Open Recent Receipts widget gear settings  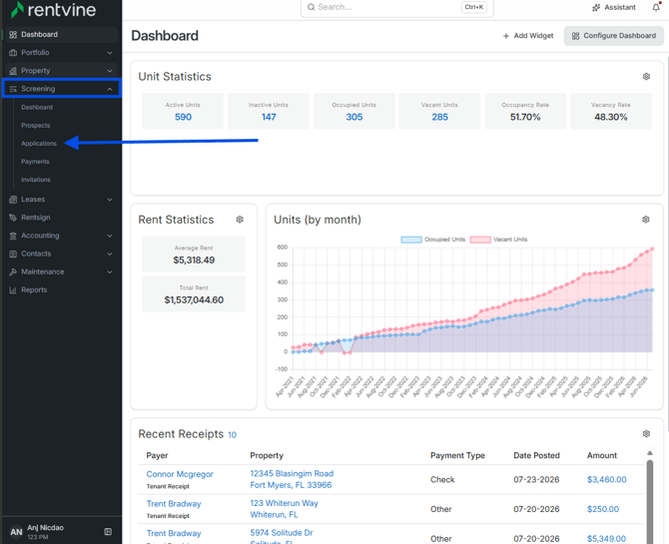click(646, 434)
